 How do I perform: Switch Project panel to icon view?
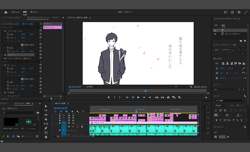tap(13, 136)
